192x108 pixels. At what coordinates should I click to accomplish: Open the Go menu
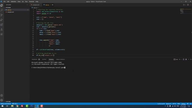[23, 1]
